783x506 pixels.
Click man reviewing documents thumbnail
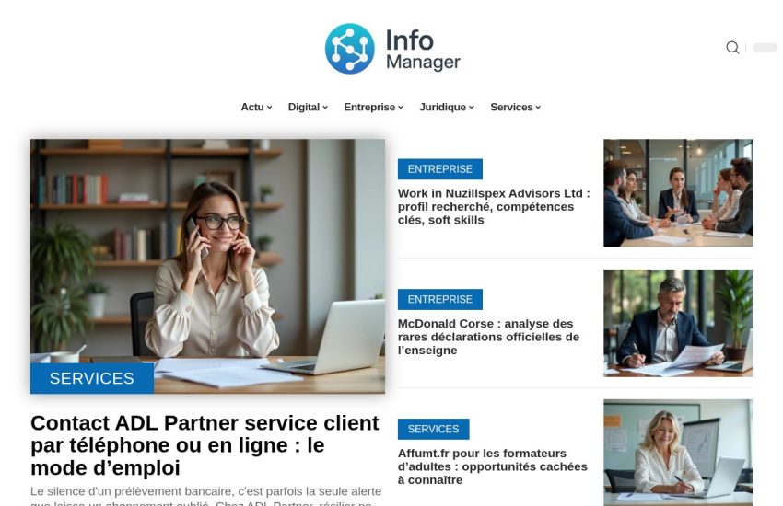click(x=678, y=323)
